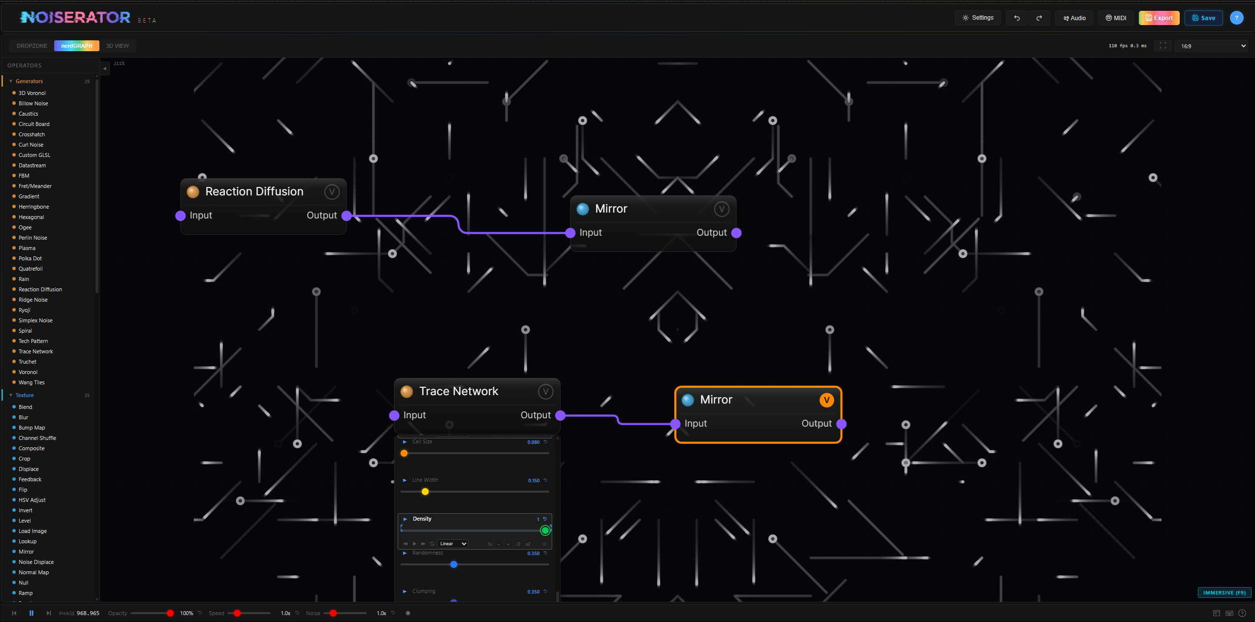Select Reaction Diffusion from the Generators list
The image size is (1255, 622).
pyautogui.click(x=40, y=289)
